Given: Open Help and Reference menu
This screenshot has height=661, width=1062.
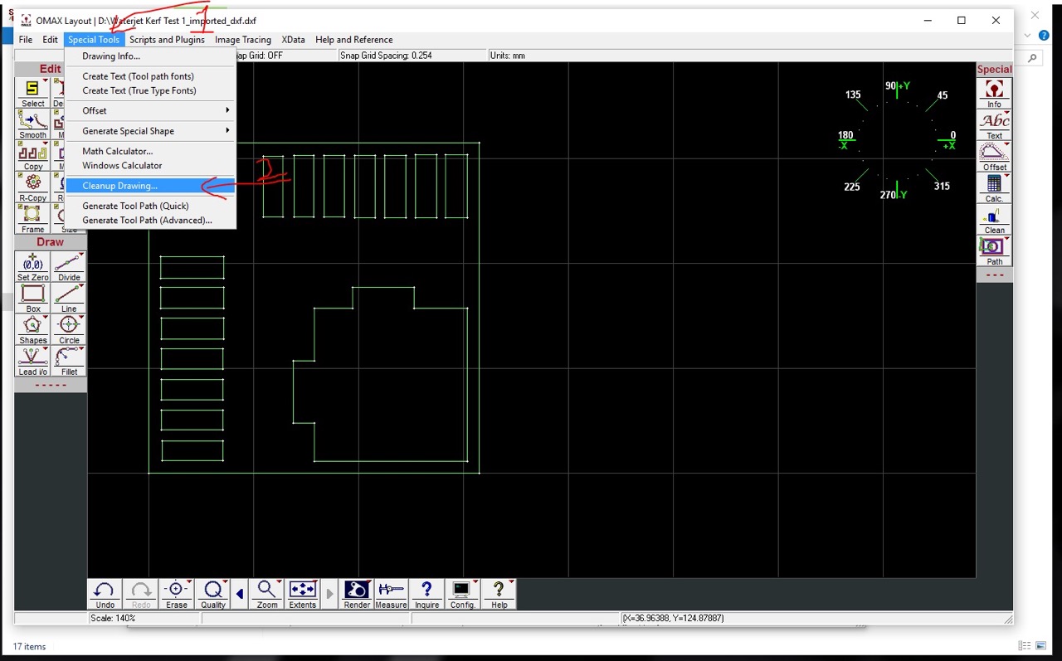Looking at the screenshot, I should coord(354,40).
